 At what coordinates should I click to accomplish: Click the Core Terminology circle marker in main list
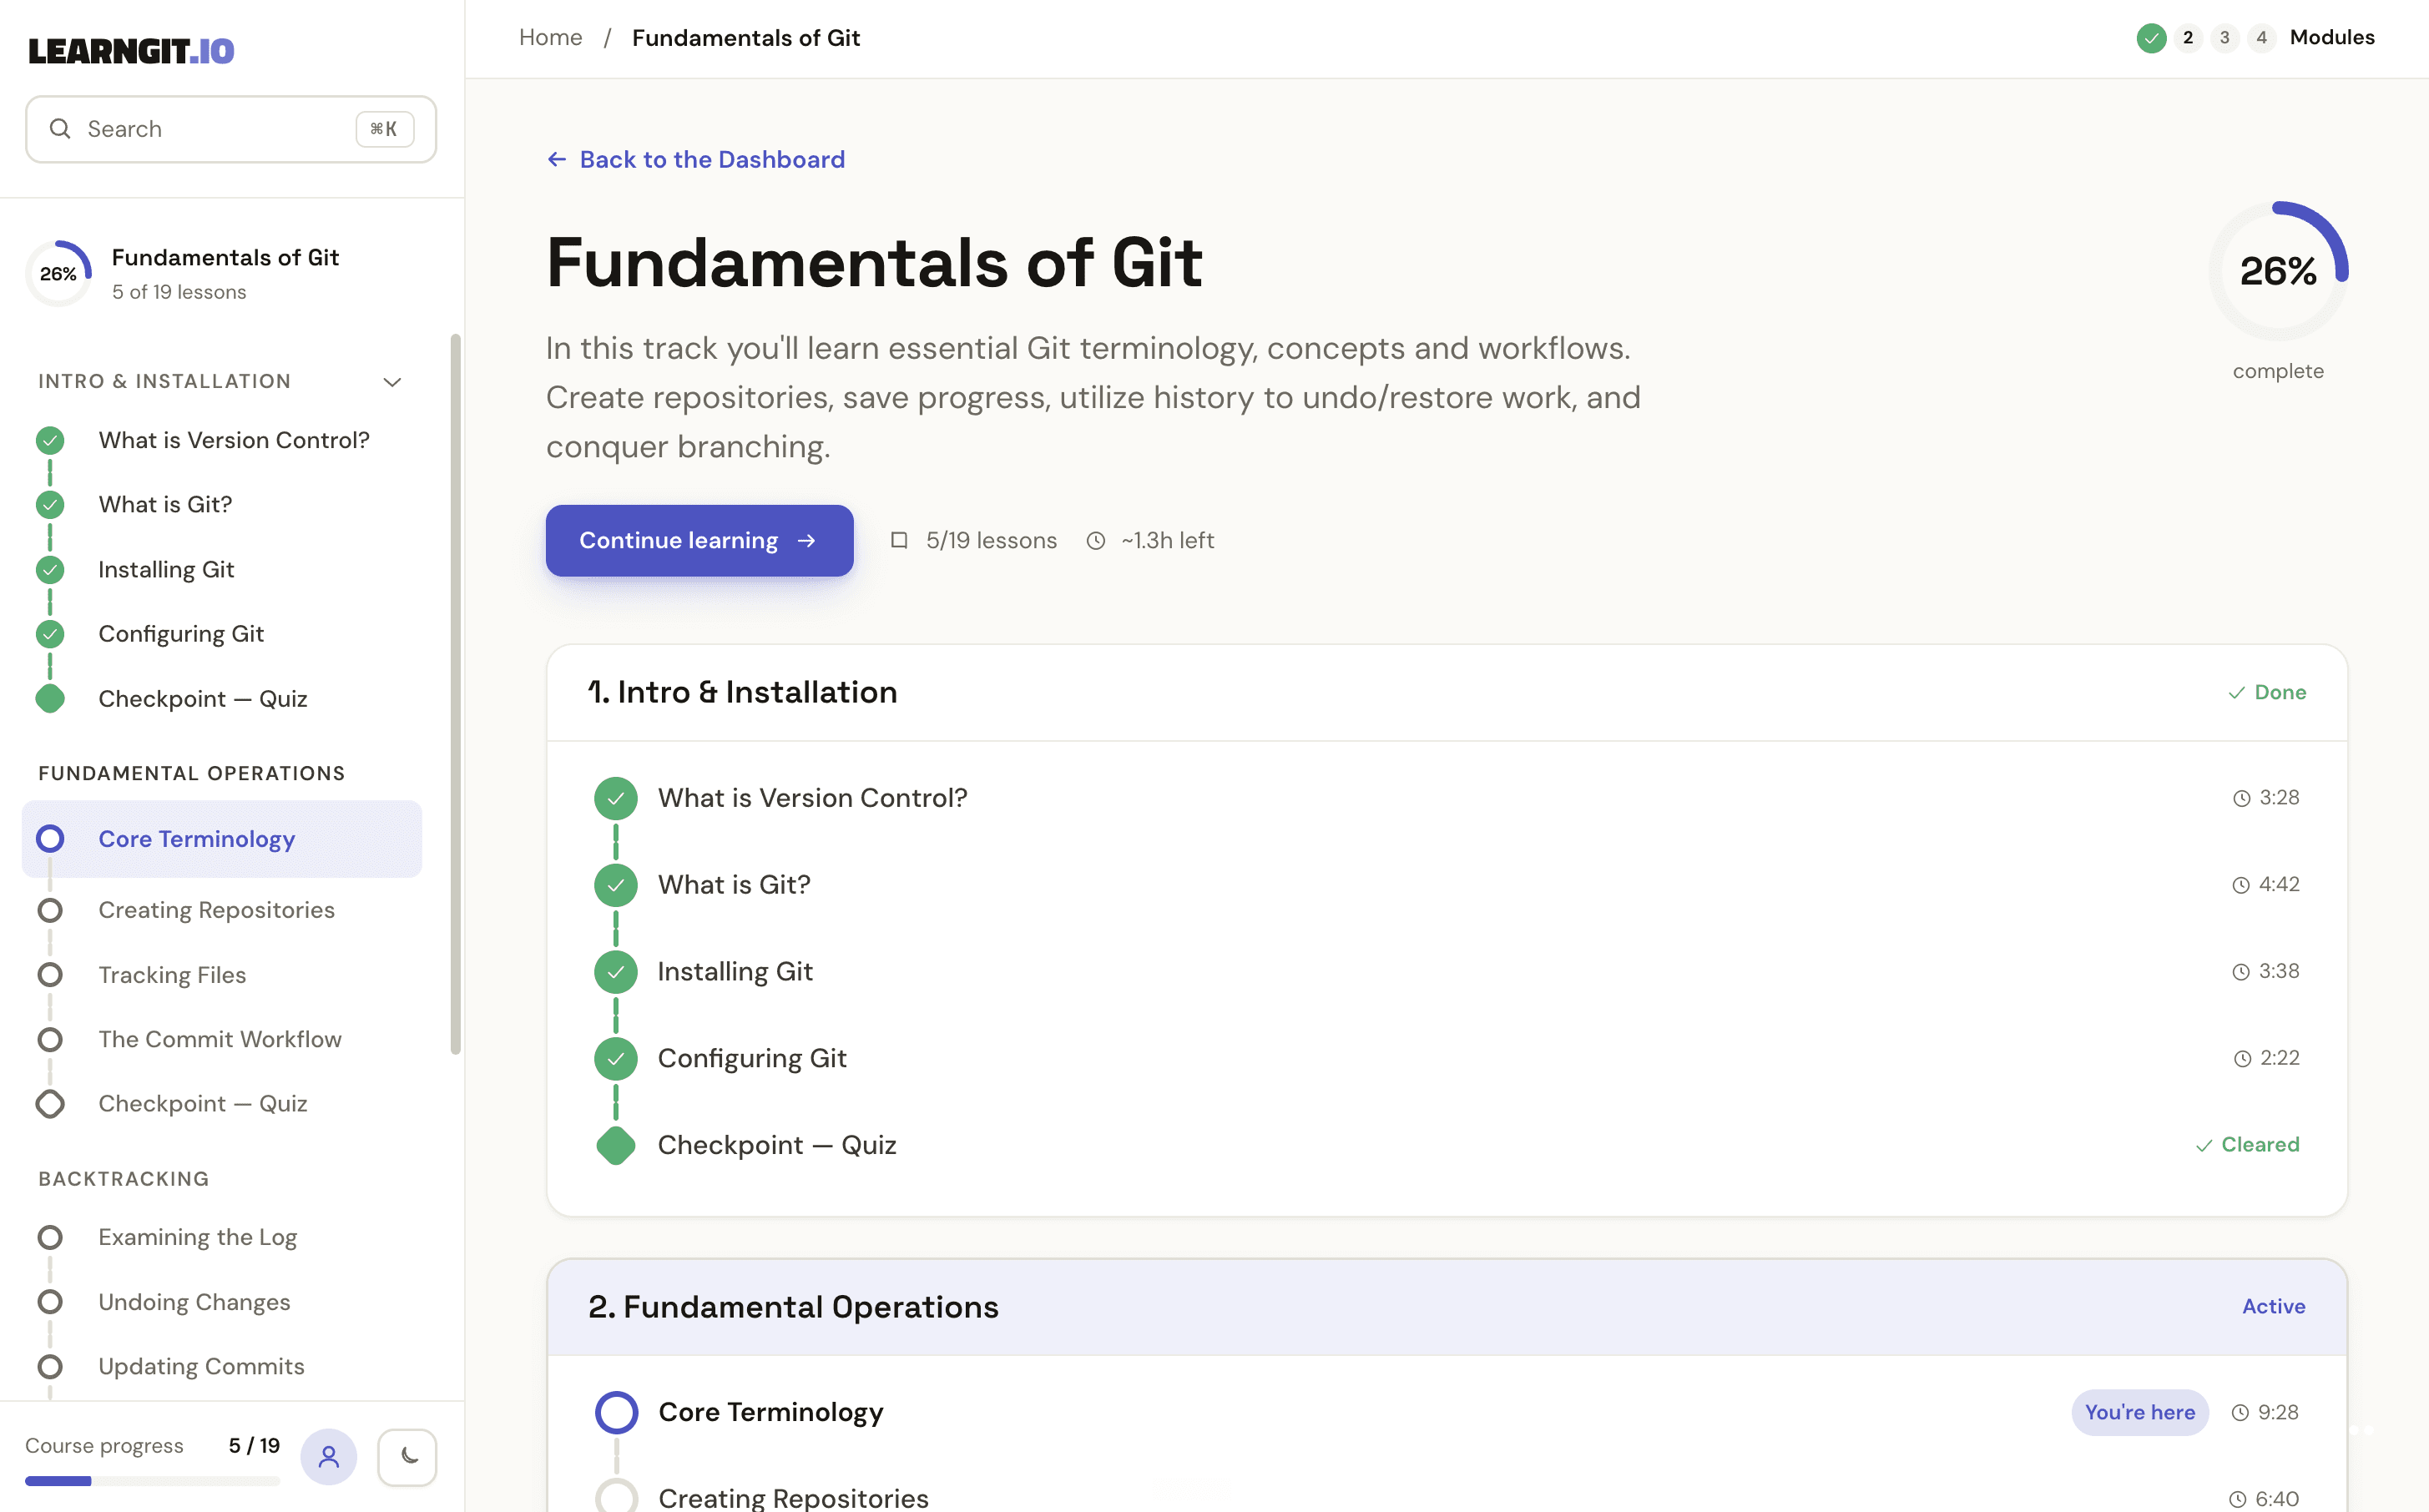click(x=616, y=1412)
